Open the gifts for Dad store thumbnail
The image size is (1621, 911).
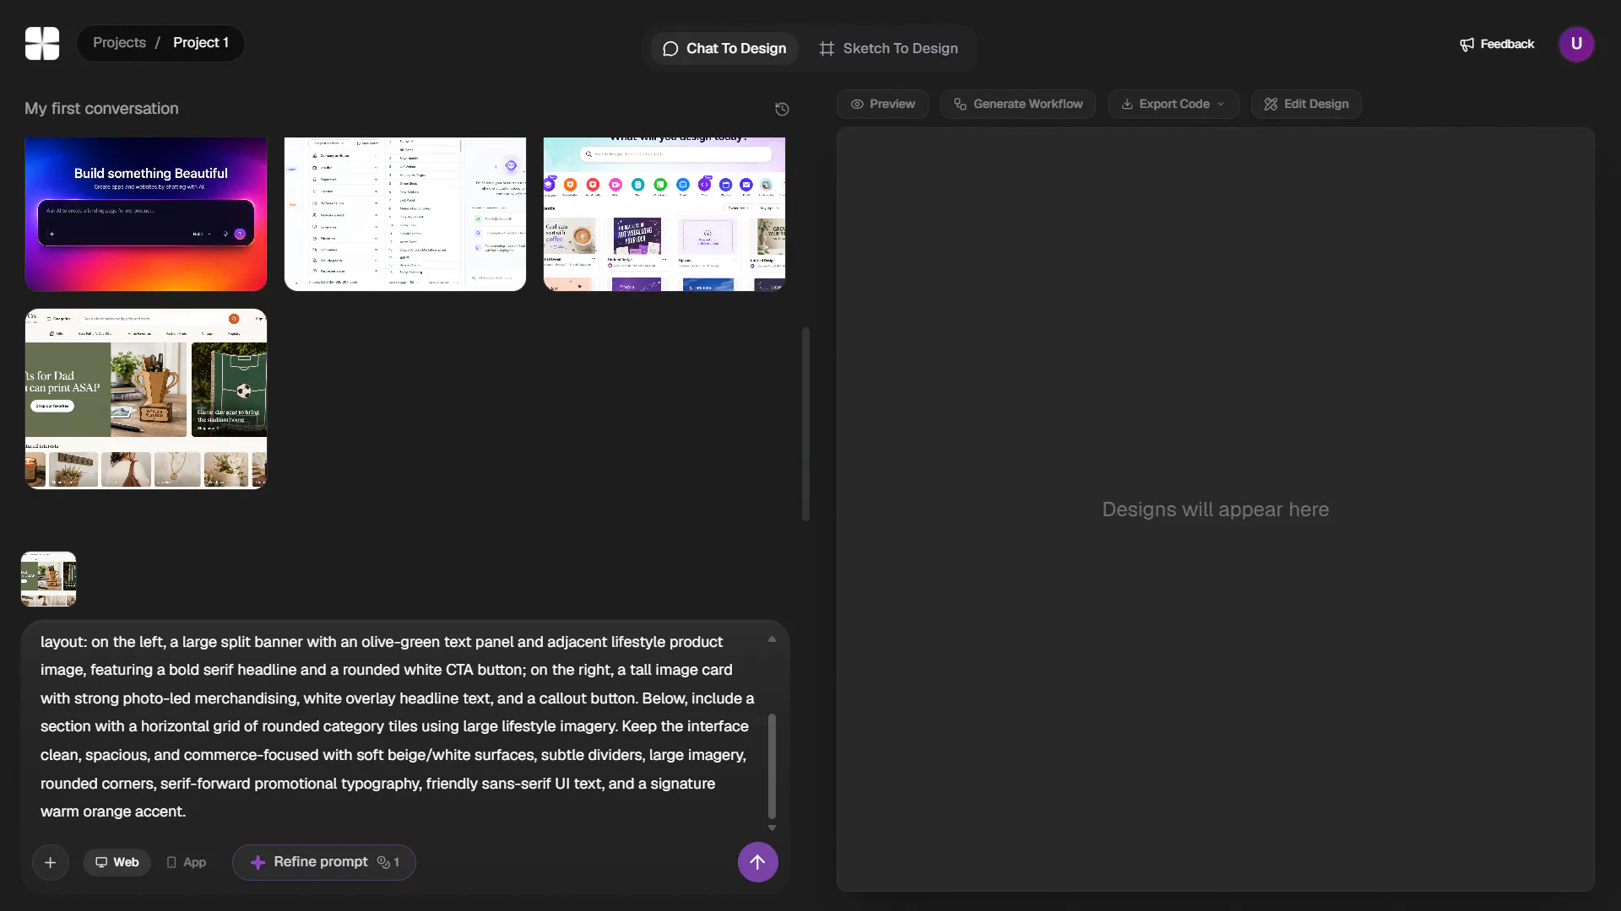click(146, 398)
